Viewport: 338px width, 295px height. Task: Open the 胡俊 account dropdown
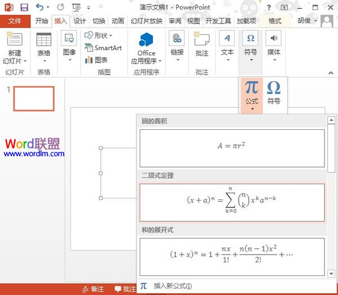click(x=307, y=21)
